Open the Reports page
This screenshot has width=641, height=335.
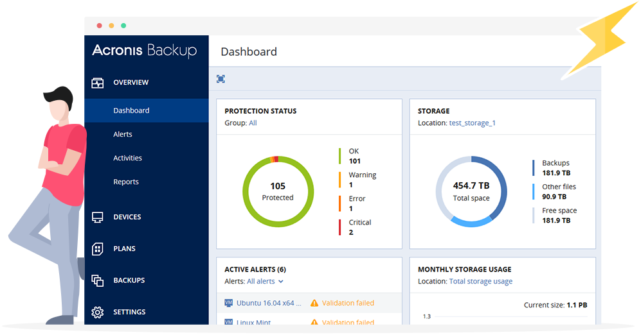(126, 182)
